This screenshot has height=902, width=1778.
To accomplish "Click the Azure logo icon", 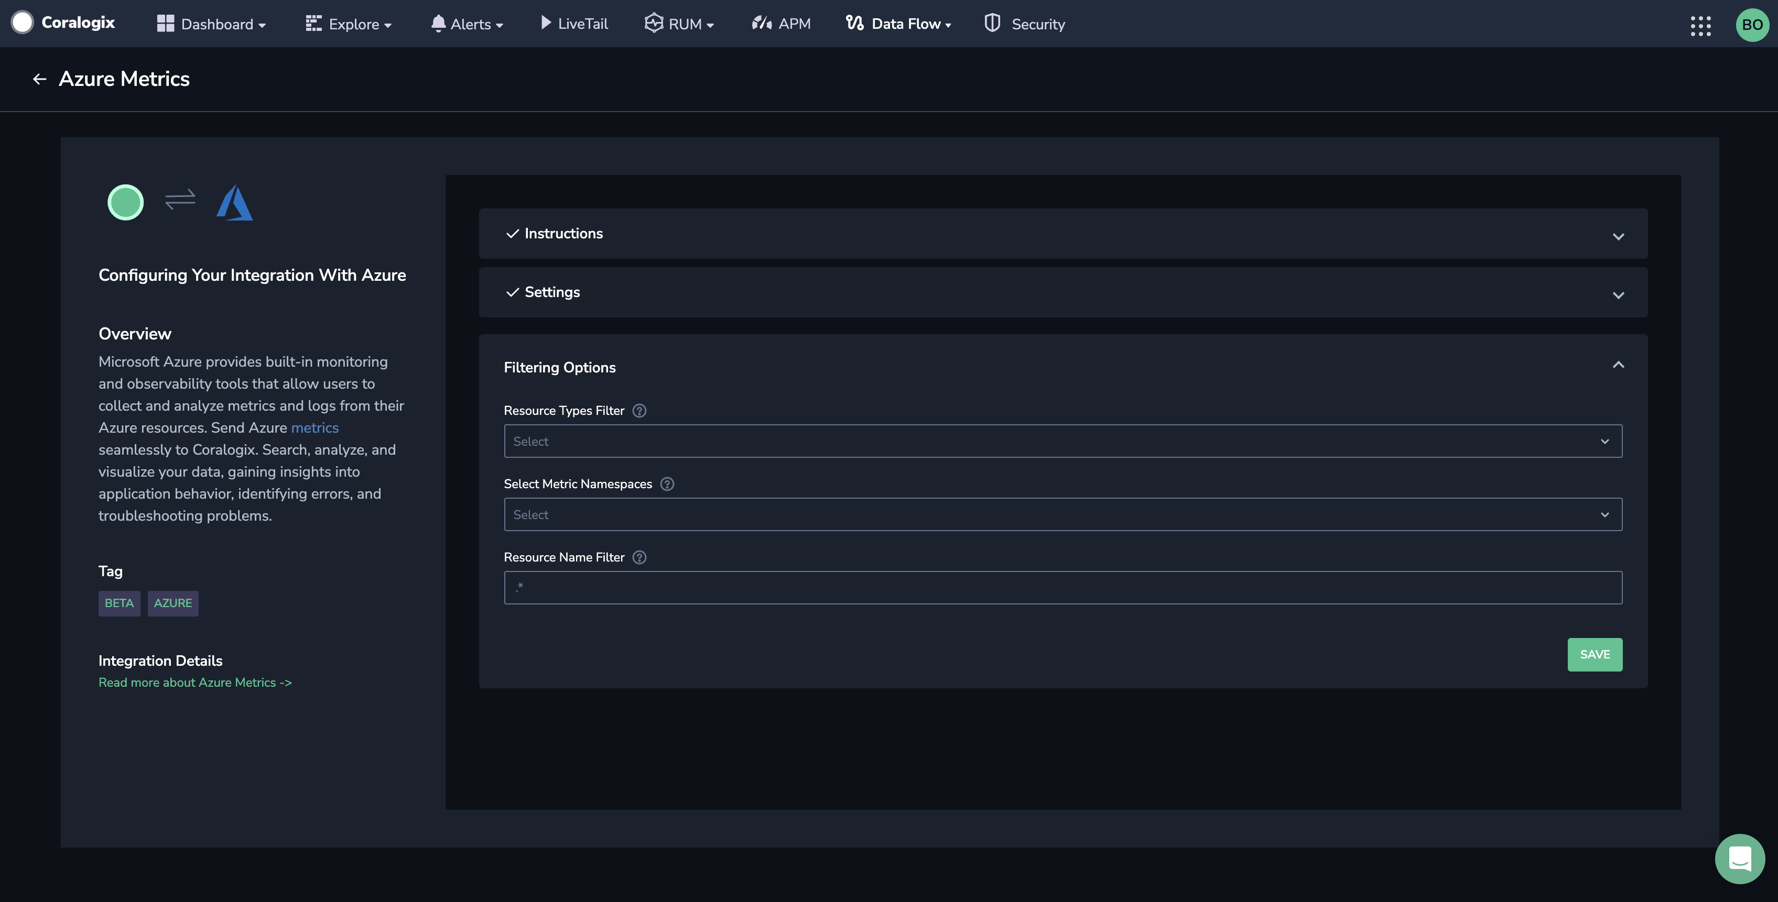I will 235,202.
